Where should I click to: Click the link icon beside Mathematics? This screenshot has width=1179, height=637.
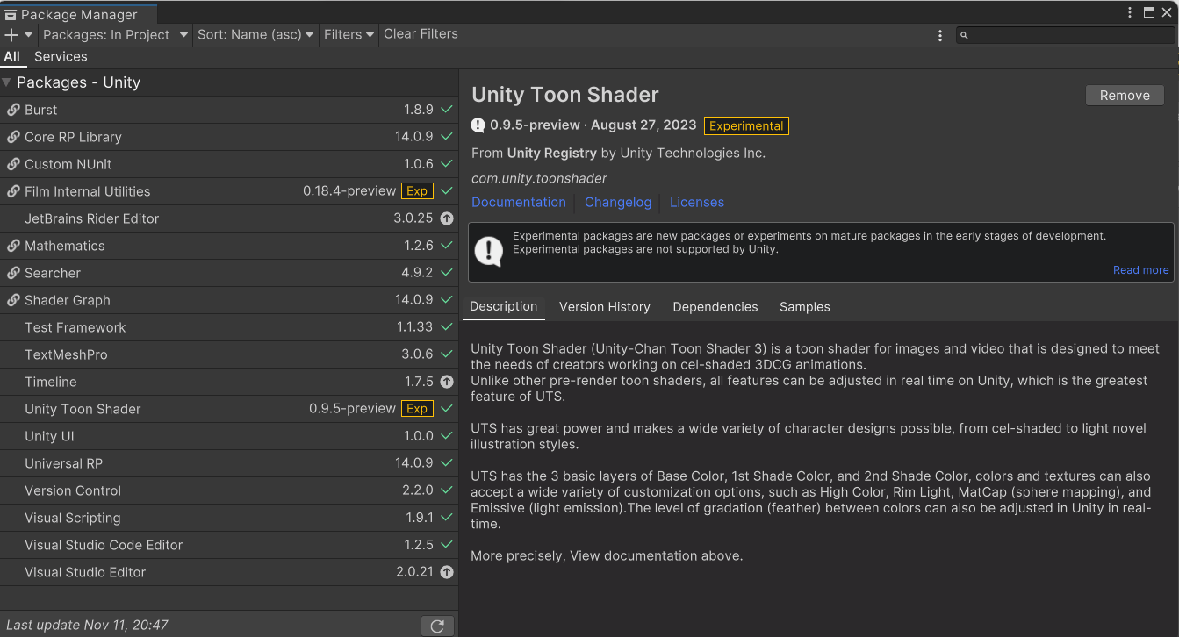pos(13,246)
